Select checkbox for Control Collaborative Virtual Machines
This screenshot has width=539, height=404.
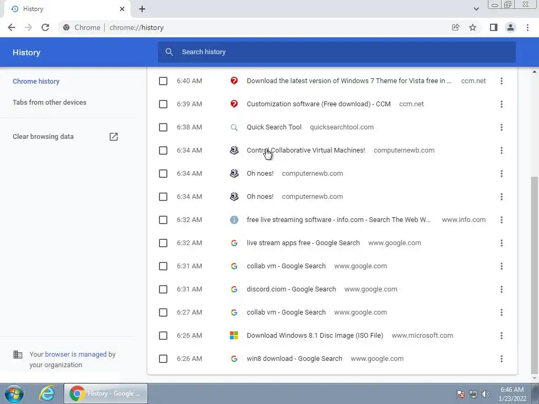pos(163,150)
